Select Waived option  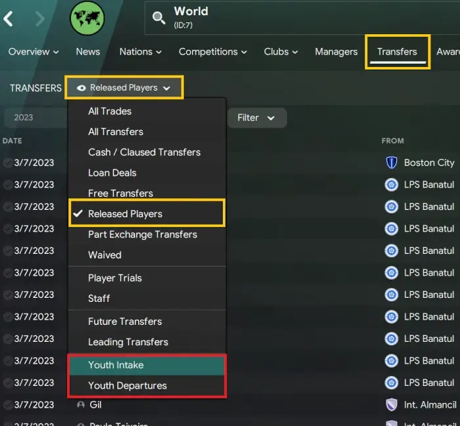click(x=147, y=255)
